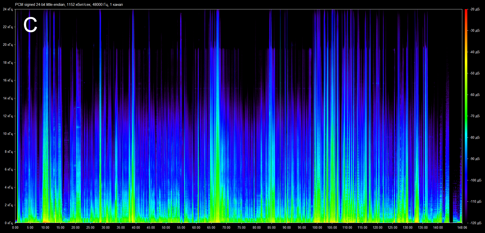Click the 14 кГц frequency axis label
The width and height of the screenshot is (485, 233).
tap(8, 98)
